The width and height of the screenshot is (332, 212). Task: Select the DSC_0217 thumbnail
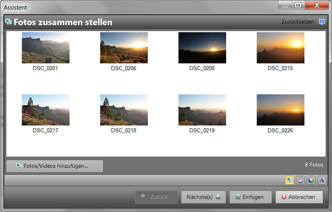46,110
